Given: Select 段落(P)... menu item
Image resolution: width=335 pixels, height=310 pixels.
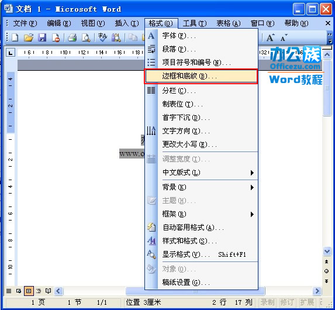Looking at the screenshot, I should [x=201, y=49].
